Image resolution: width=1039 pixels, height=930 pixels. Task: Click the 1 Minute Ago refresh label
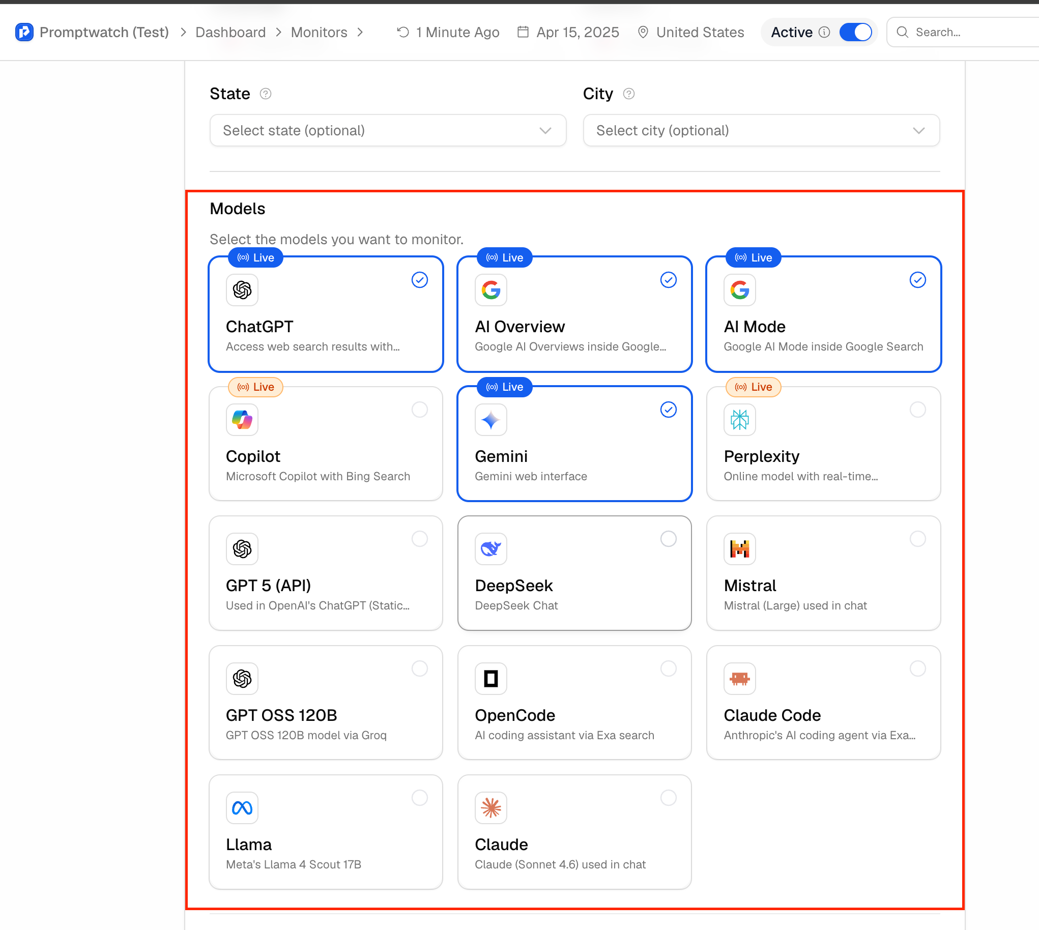tap(458, 32)
